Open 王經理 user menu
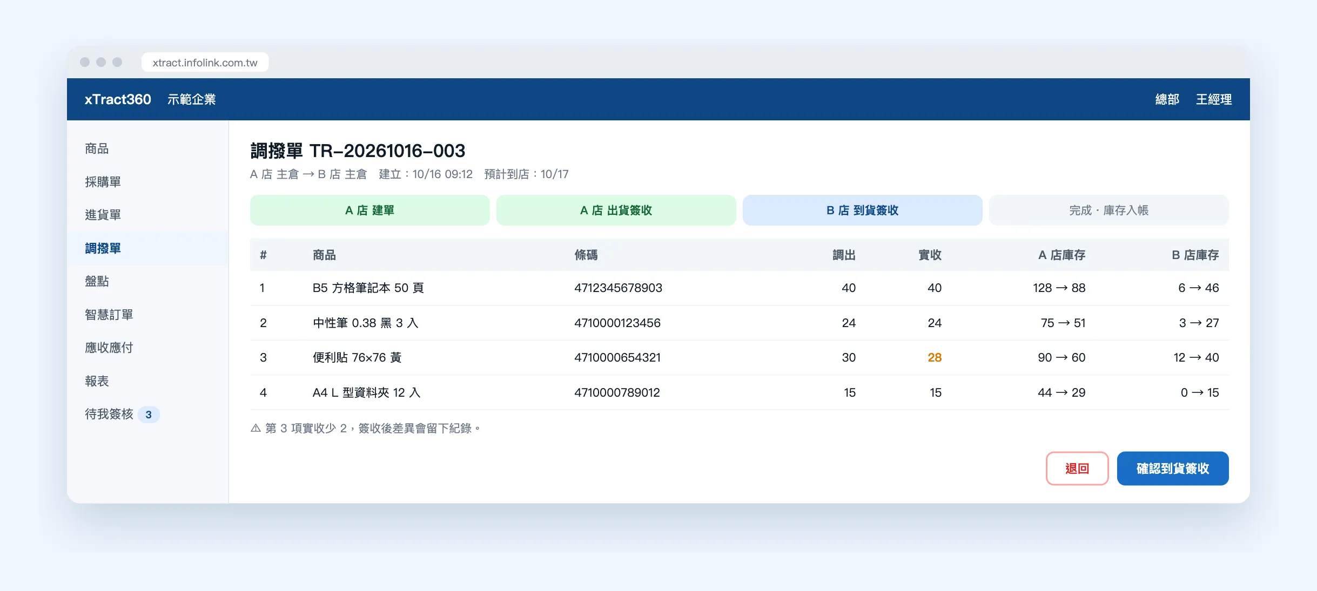 tap(1214, 99)
